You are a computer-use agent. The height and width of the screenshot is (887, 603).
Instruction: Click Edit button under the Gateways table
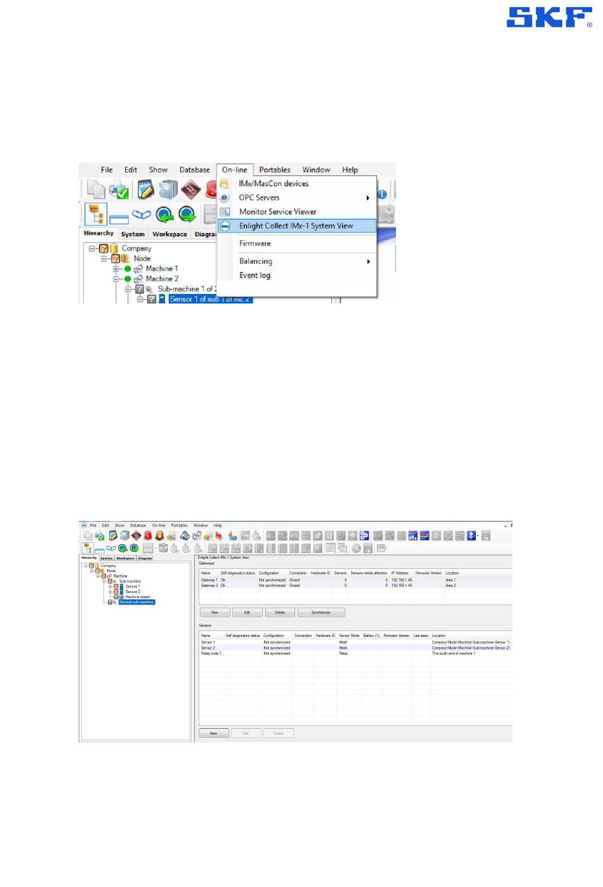tap(247, 613)
